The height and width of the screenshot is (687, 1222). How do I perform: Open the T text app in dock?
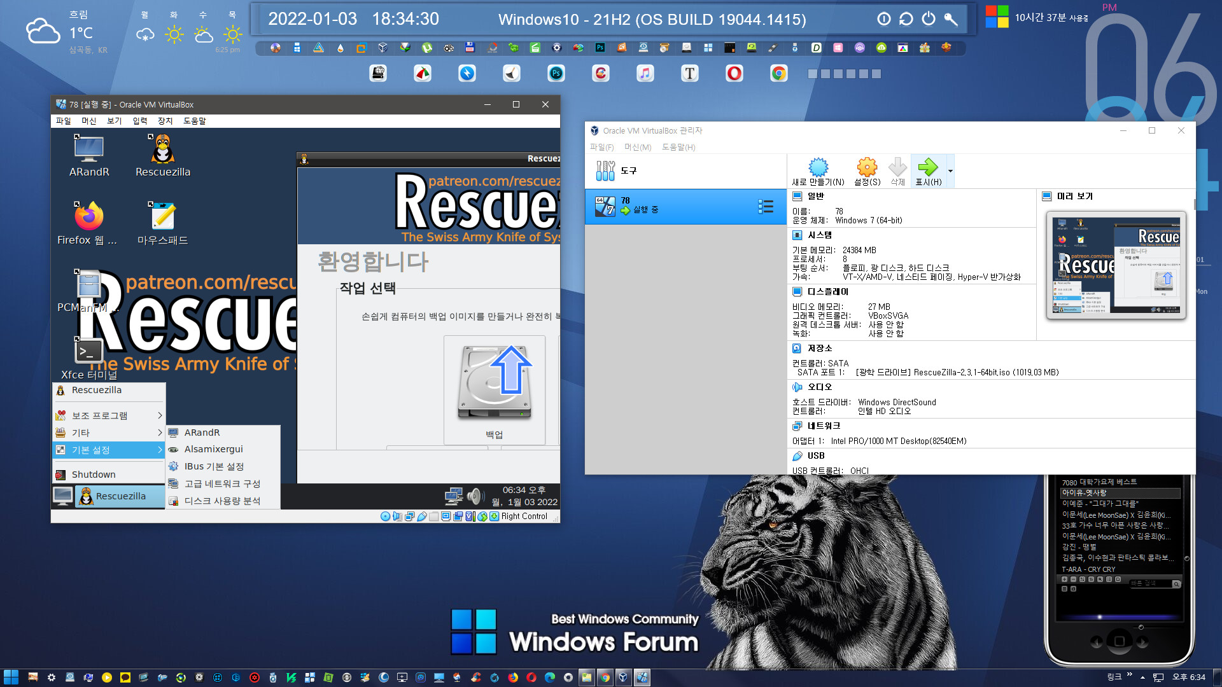(x=690, y=74)
